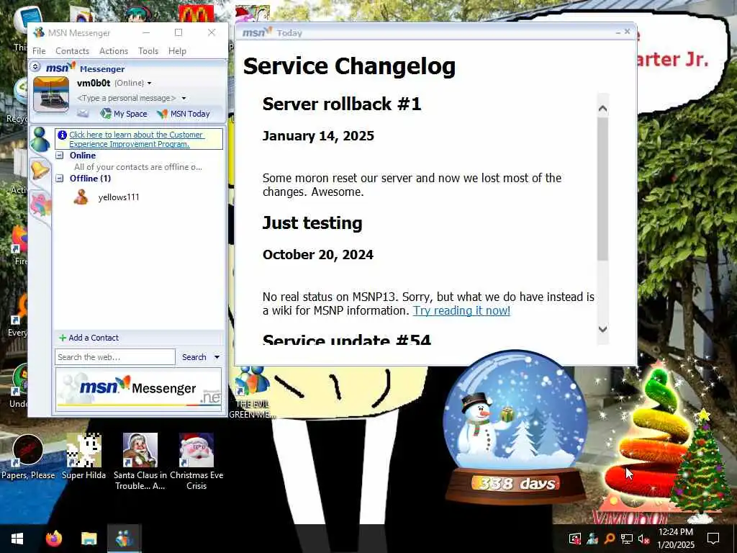
Task: Collapse the Offline (1) contacts group
Action: (60, 179)
